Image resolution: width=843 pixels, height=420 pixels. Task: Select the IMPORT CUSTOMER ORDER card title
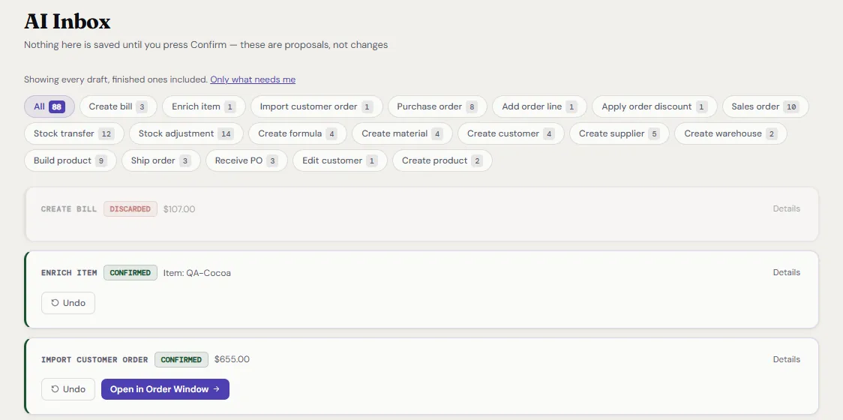point(94,359)
